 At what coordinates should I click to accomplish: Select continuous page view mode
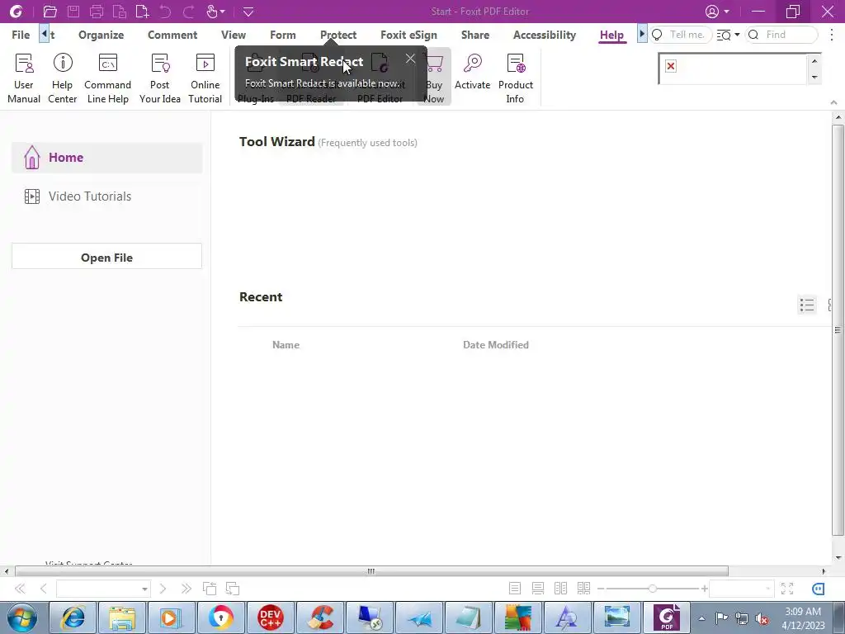538,589
